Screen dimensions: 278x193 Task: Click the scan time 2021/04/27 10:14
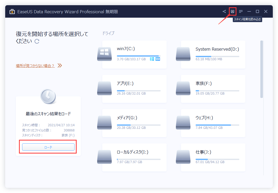[61, 125]
